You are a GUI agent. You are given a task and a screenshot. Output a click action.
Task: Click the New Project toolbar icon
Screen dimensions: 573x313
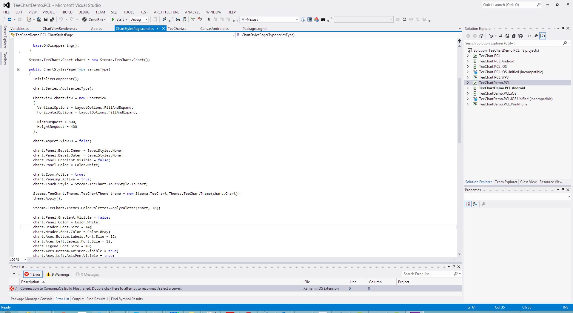[29, 19]
